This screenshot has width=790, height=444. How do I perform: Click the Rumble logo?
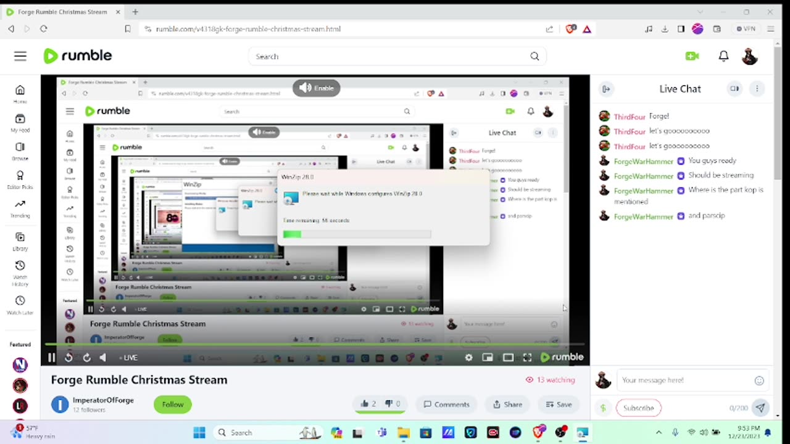click(78, 55)
